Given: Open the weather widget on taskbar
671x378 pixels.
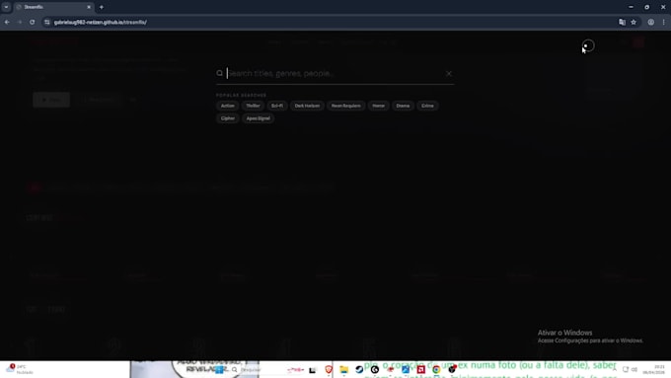Looking at the screenshot, I should pos(20,369).
